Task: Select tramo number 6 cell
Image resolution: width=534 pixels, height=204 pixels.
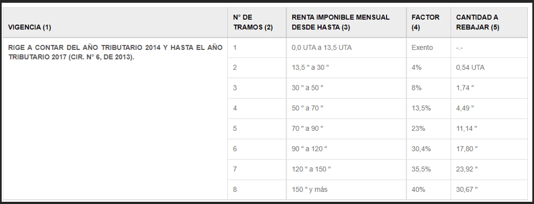Action: tap(257, 149)
